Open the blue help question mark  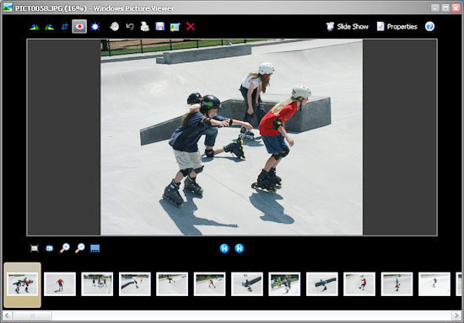coord(429,27)
